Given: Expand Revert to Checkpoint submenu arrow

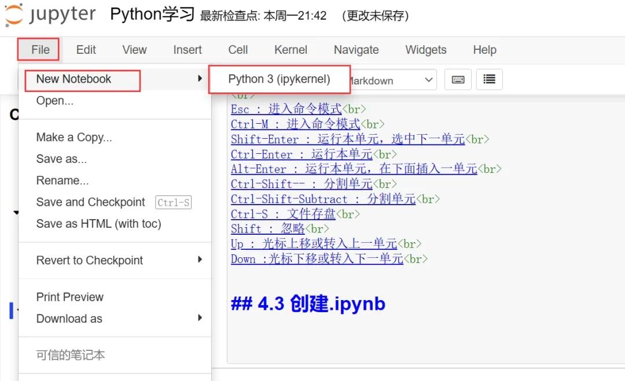Looking at the screenshot, I should click(200, 260).
